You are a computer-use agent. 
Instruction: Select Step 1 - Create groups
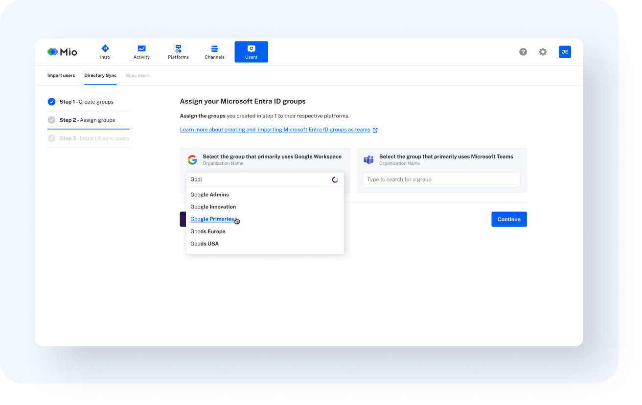tap(88, 102)
